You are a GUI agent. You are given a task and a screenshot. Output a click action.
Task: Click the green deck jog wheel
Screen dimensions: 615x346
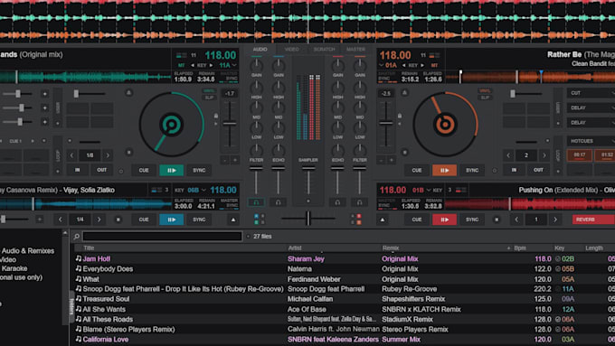[x=172, y=124]
